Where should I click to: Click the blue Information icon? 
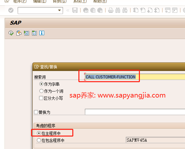pyautogui.click(x=42, y=33)
